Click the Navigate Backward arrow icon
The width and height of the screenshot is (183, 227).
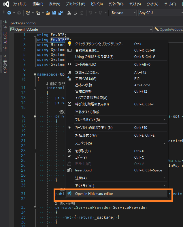(x=9, y=13)
